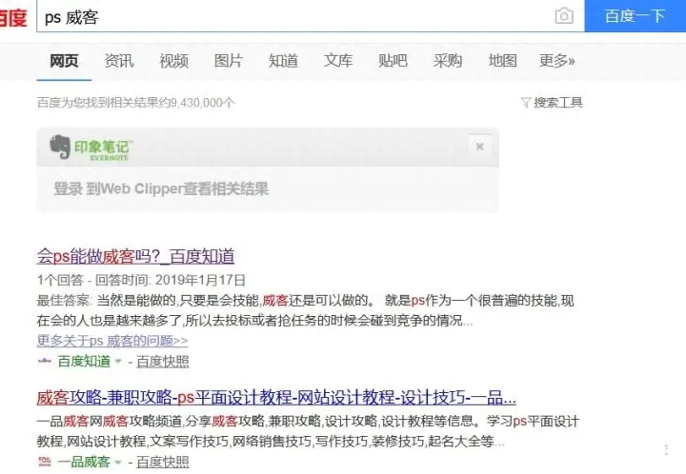
Task: Open result 威客攻略-兼职攻略-ps平面设计教程
Action: tap(276, 398)
